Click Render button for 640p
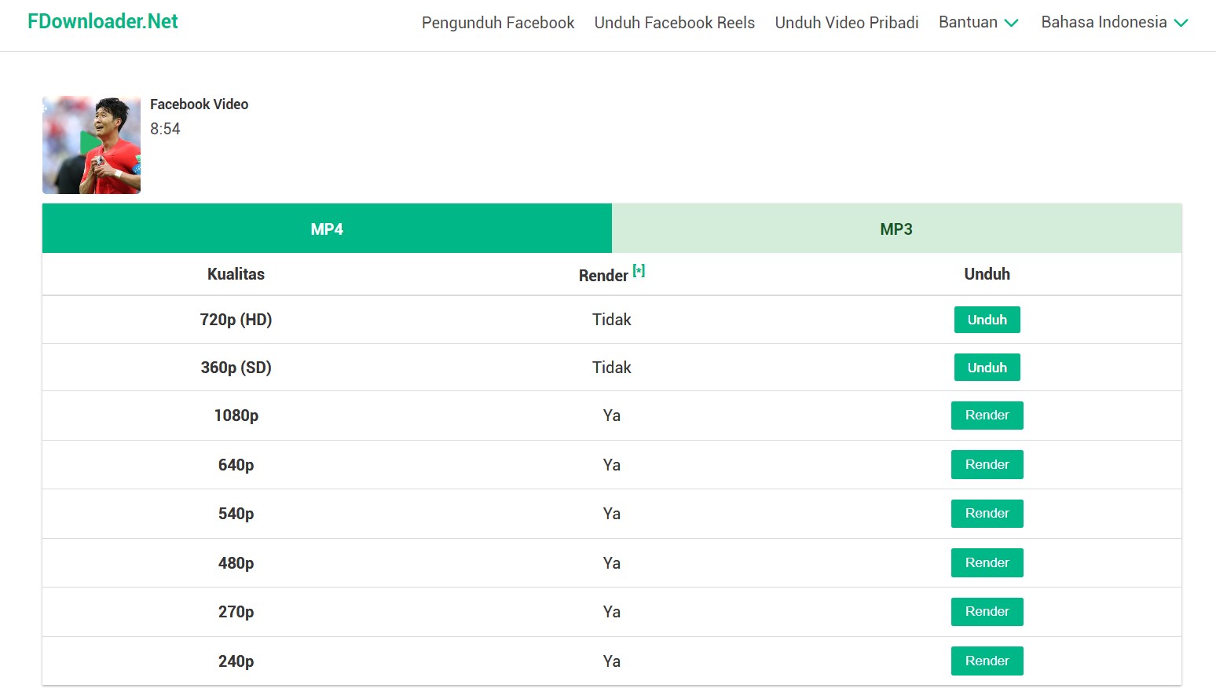The width and height of the screenshot is (1216, 692). coord(987,465)
